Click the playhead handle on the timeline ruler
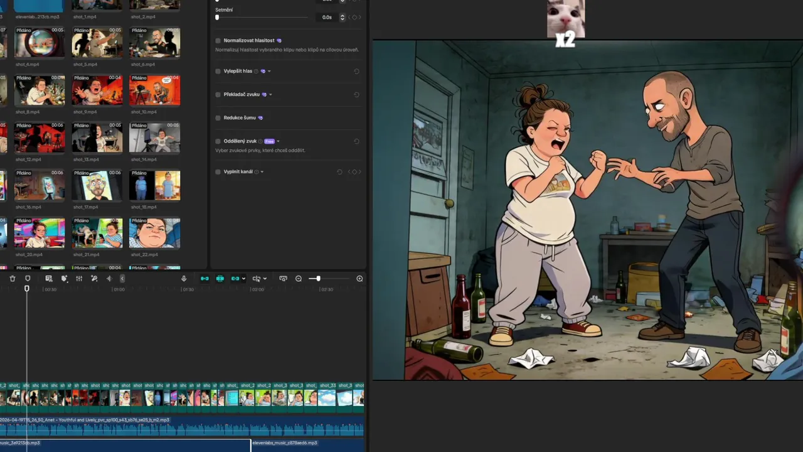Image resolution: width=803 pixels, height=452 pixels. point(26,288)
